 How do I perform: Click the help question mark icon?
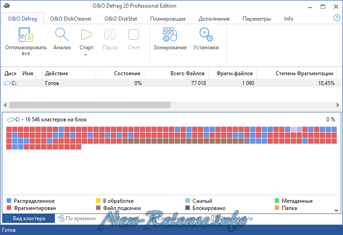(337, 18)
